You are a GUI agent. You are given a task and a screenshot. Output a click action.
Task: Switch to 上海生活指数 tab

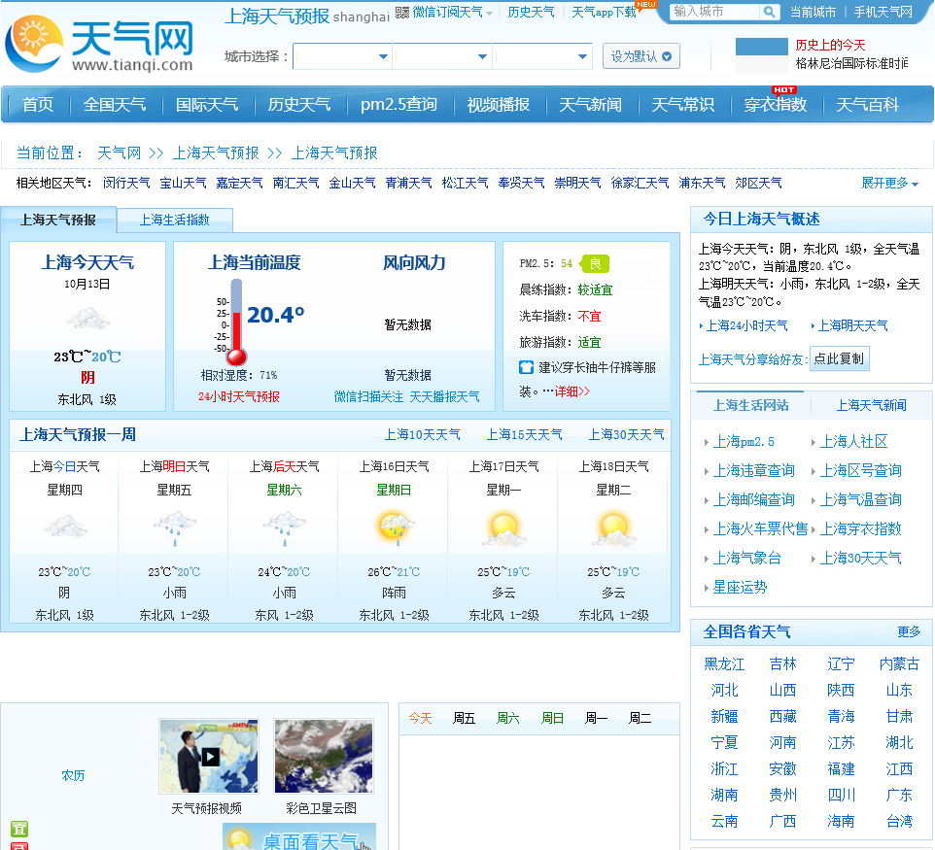174,220
